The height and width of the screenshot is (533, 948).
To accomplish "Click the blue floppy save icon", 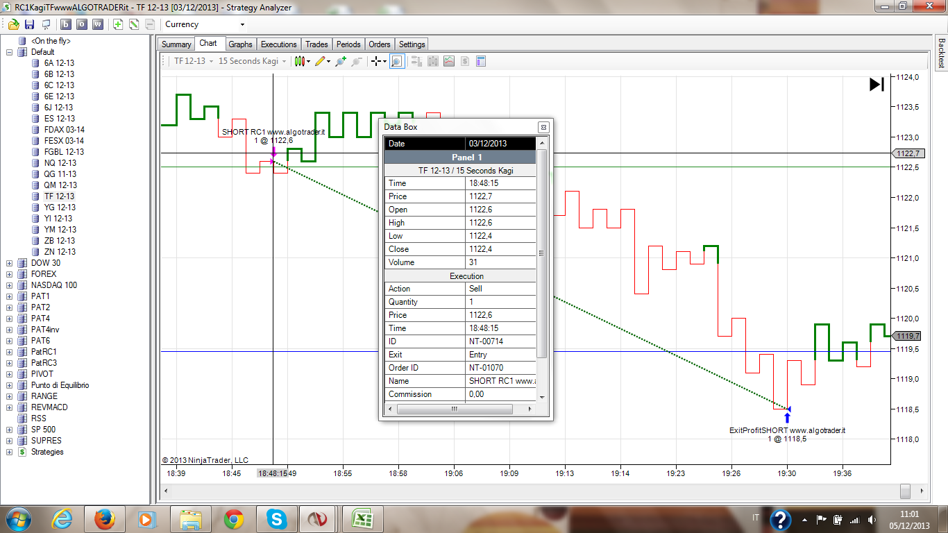I will (29, 24).
